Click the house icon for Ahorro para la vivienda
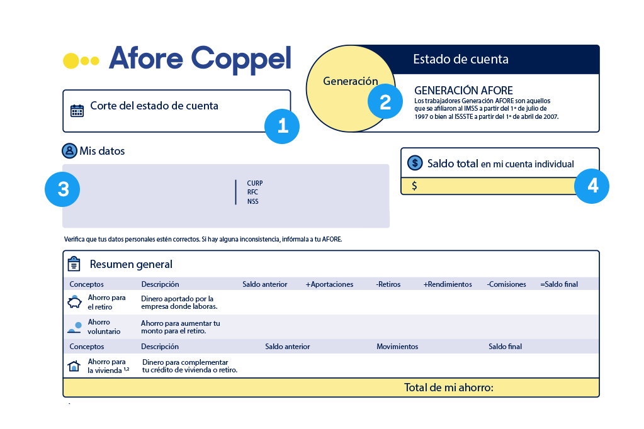This screenshot has width=644, height=429. tap(74, 366)
